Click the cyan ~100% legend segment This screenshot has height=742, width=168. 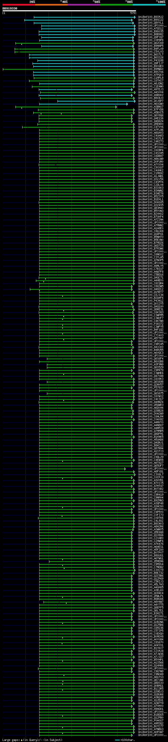(x=149, y=5)
